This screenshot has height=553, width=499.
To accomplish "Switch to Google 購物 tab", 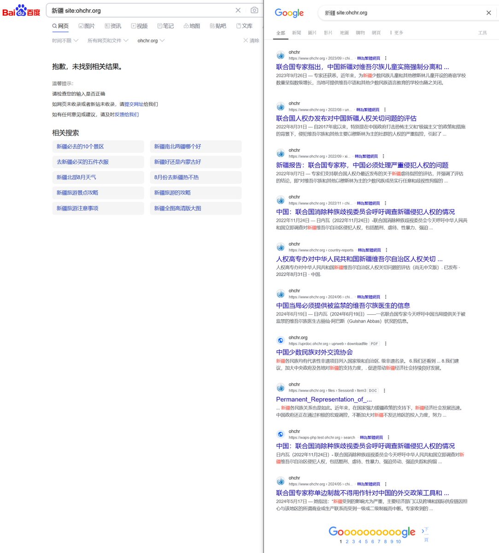I will click(x=360, y=33).
